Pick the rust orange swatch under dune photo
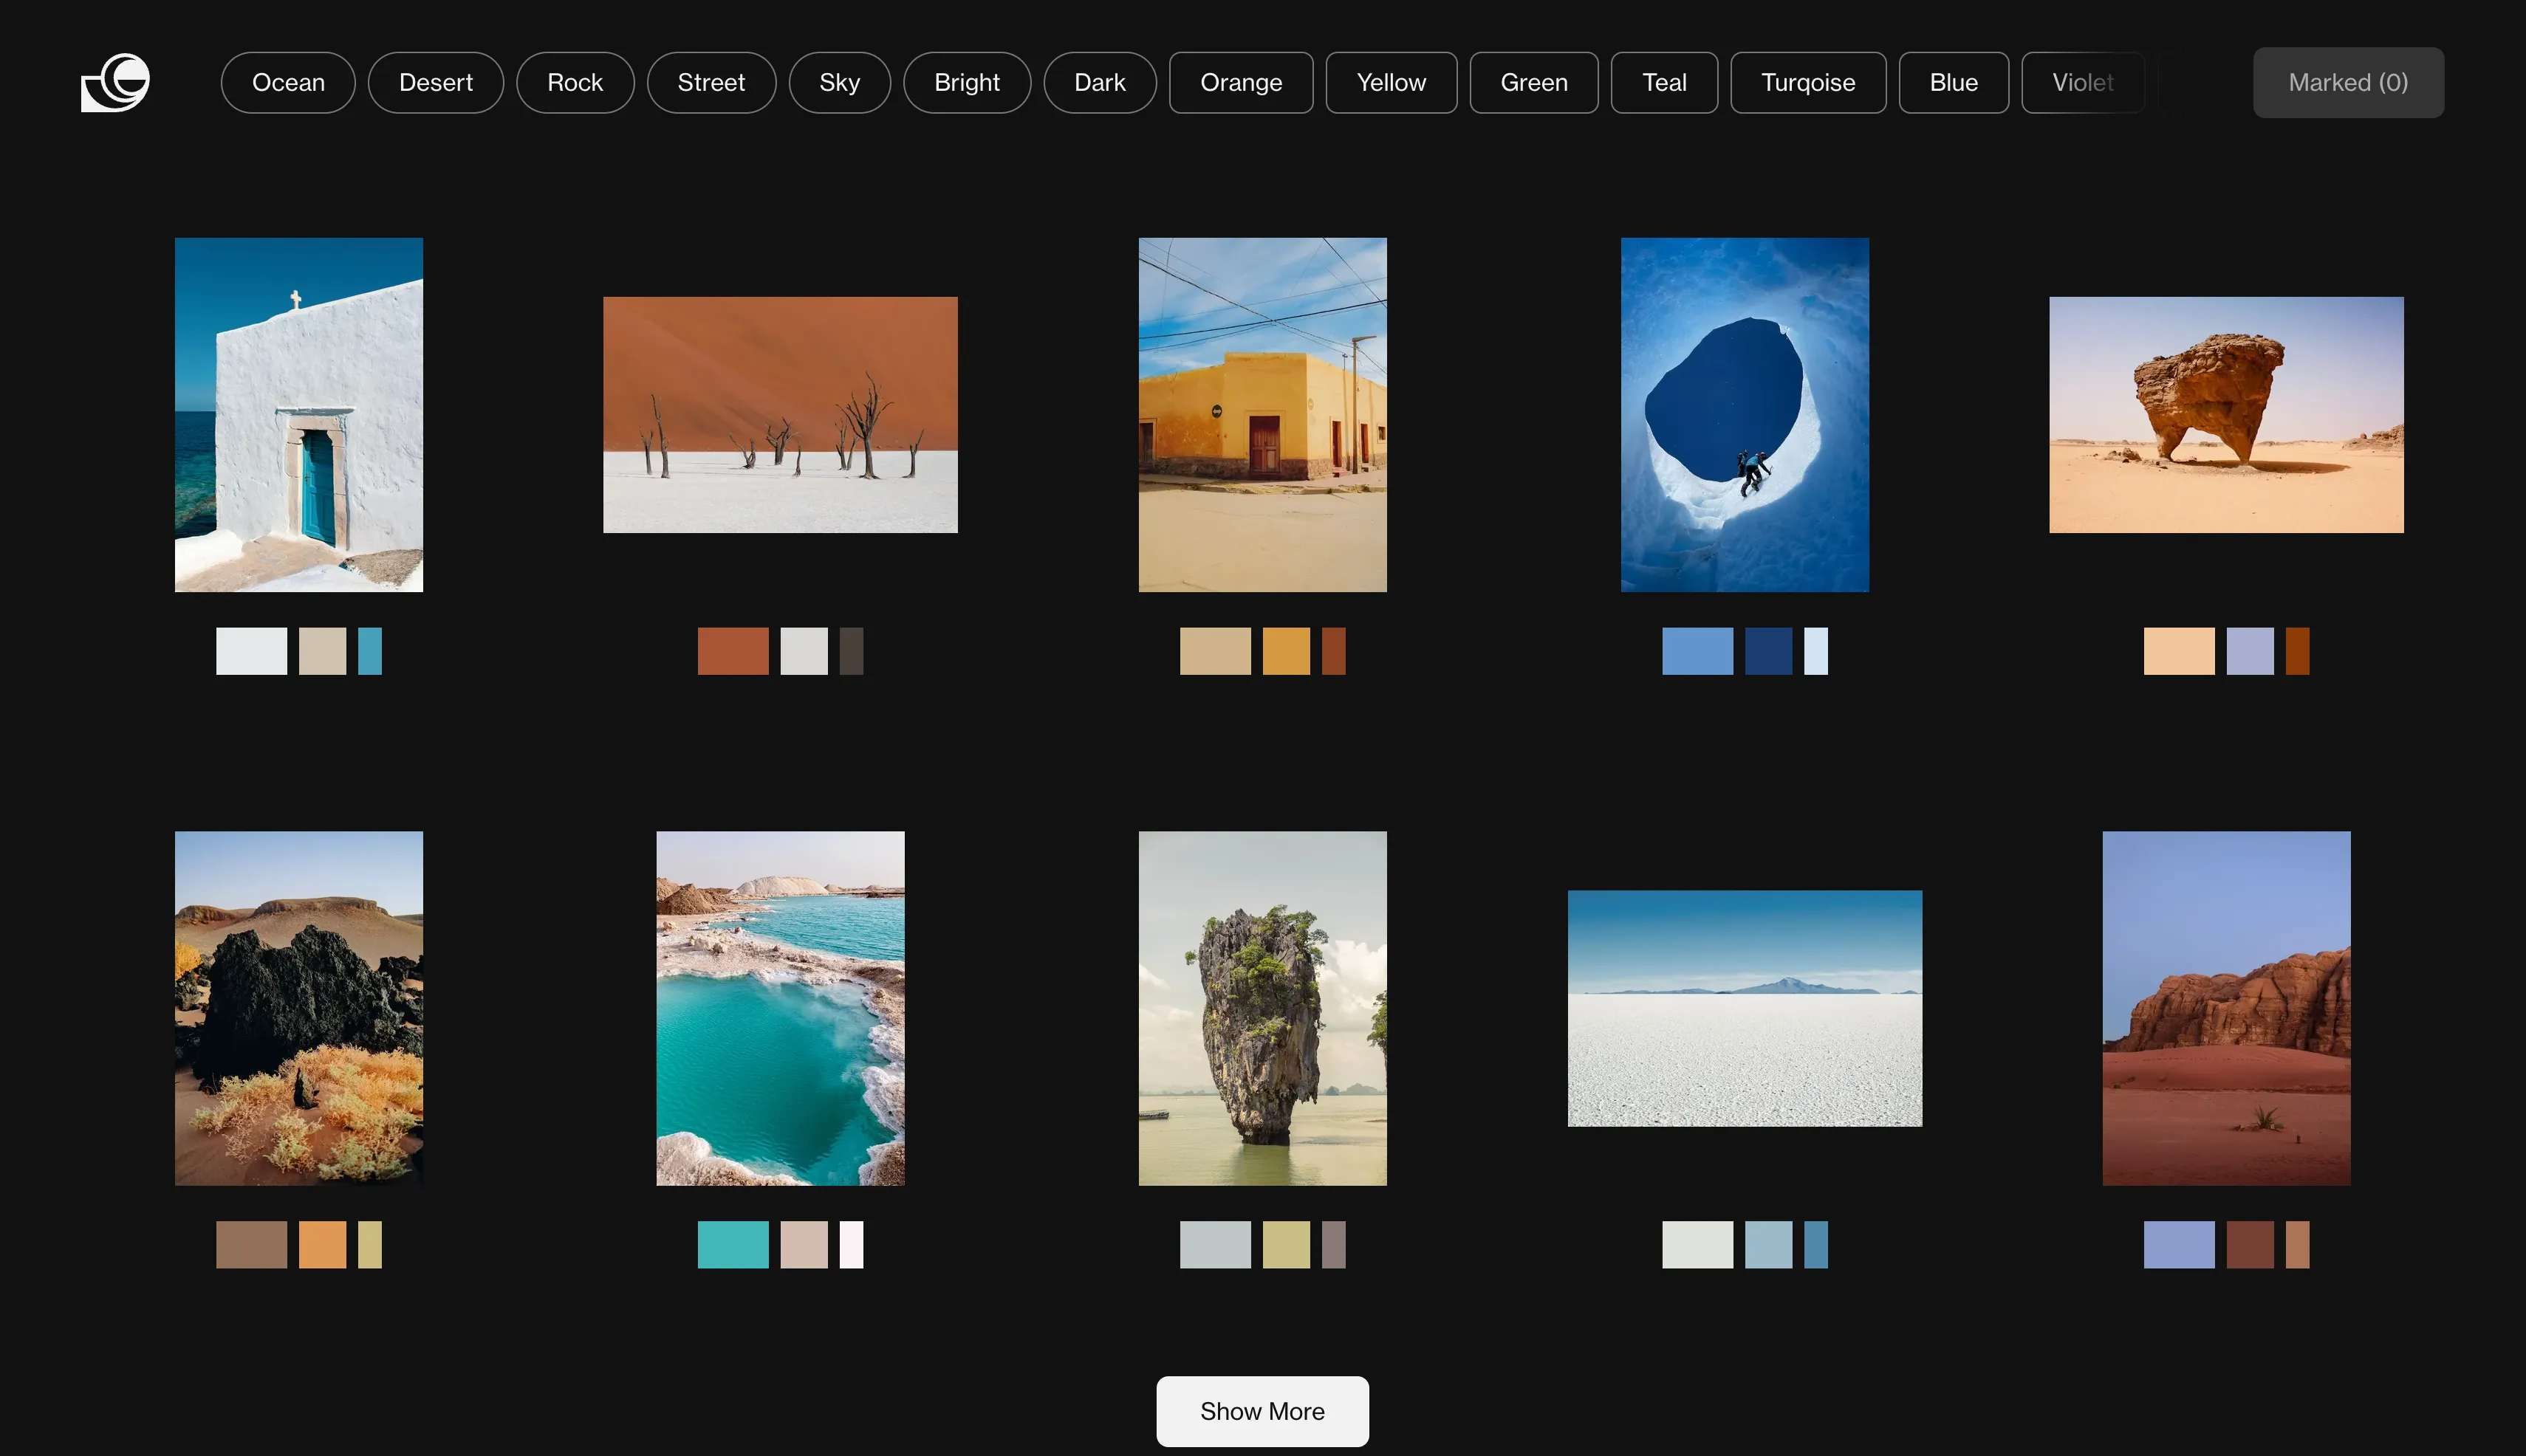The width and height of the screenshot is (2526, 1456). click(x=732, y=650)
